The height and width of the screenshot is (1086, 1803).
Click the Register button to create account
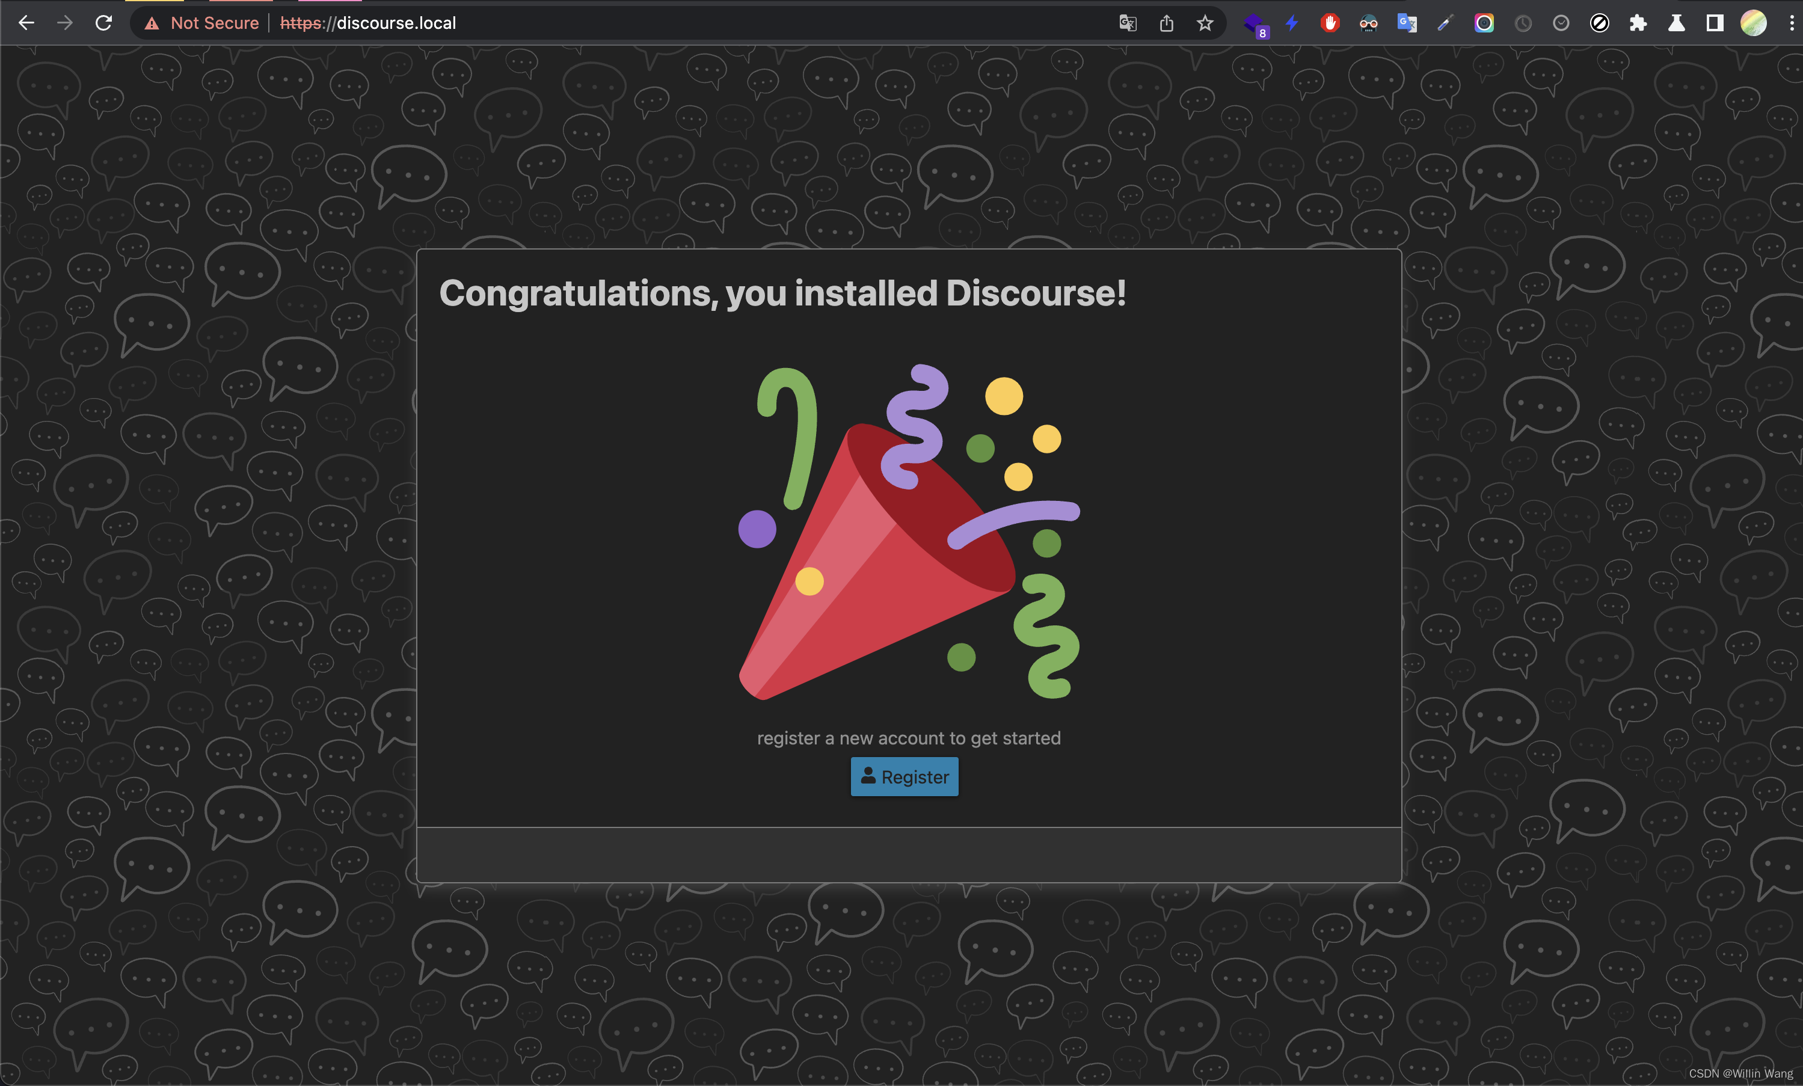pyautogui.click(x=904, y=776)
